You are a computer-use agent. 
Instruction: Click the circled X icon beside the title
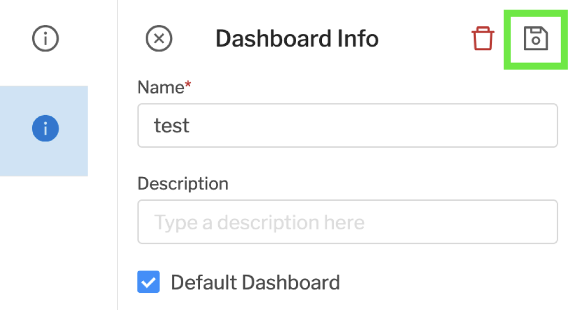[159, 39]
